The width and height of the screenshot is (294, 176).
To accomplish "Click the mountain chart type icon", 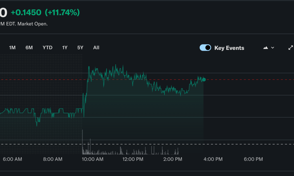I will 265,48.
